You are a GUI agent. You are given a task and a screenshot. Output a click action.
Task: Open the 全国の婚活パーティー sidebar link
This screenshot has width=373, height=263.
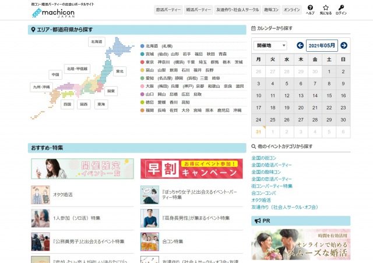(x=272, y=165)
